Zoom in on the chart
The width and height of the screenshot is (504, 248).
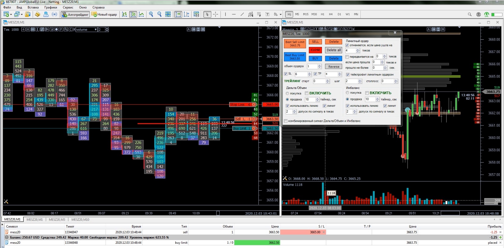(x=151, y=14)
